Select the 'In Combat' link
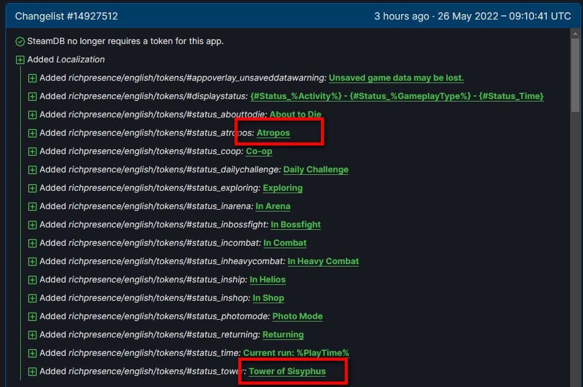This screenshot has width=583, height=387. click(x=285, y=243)
